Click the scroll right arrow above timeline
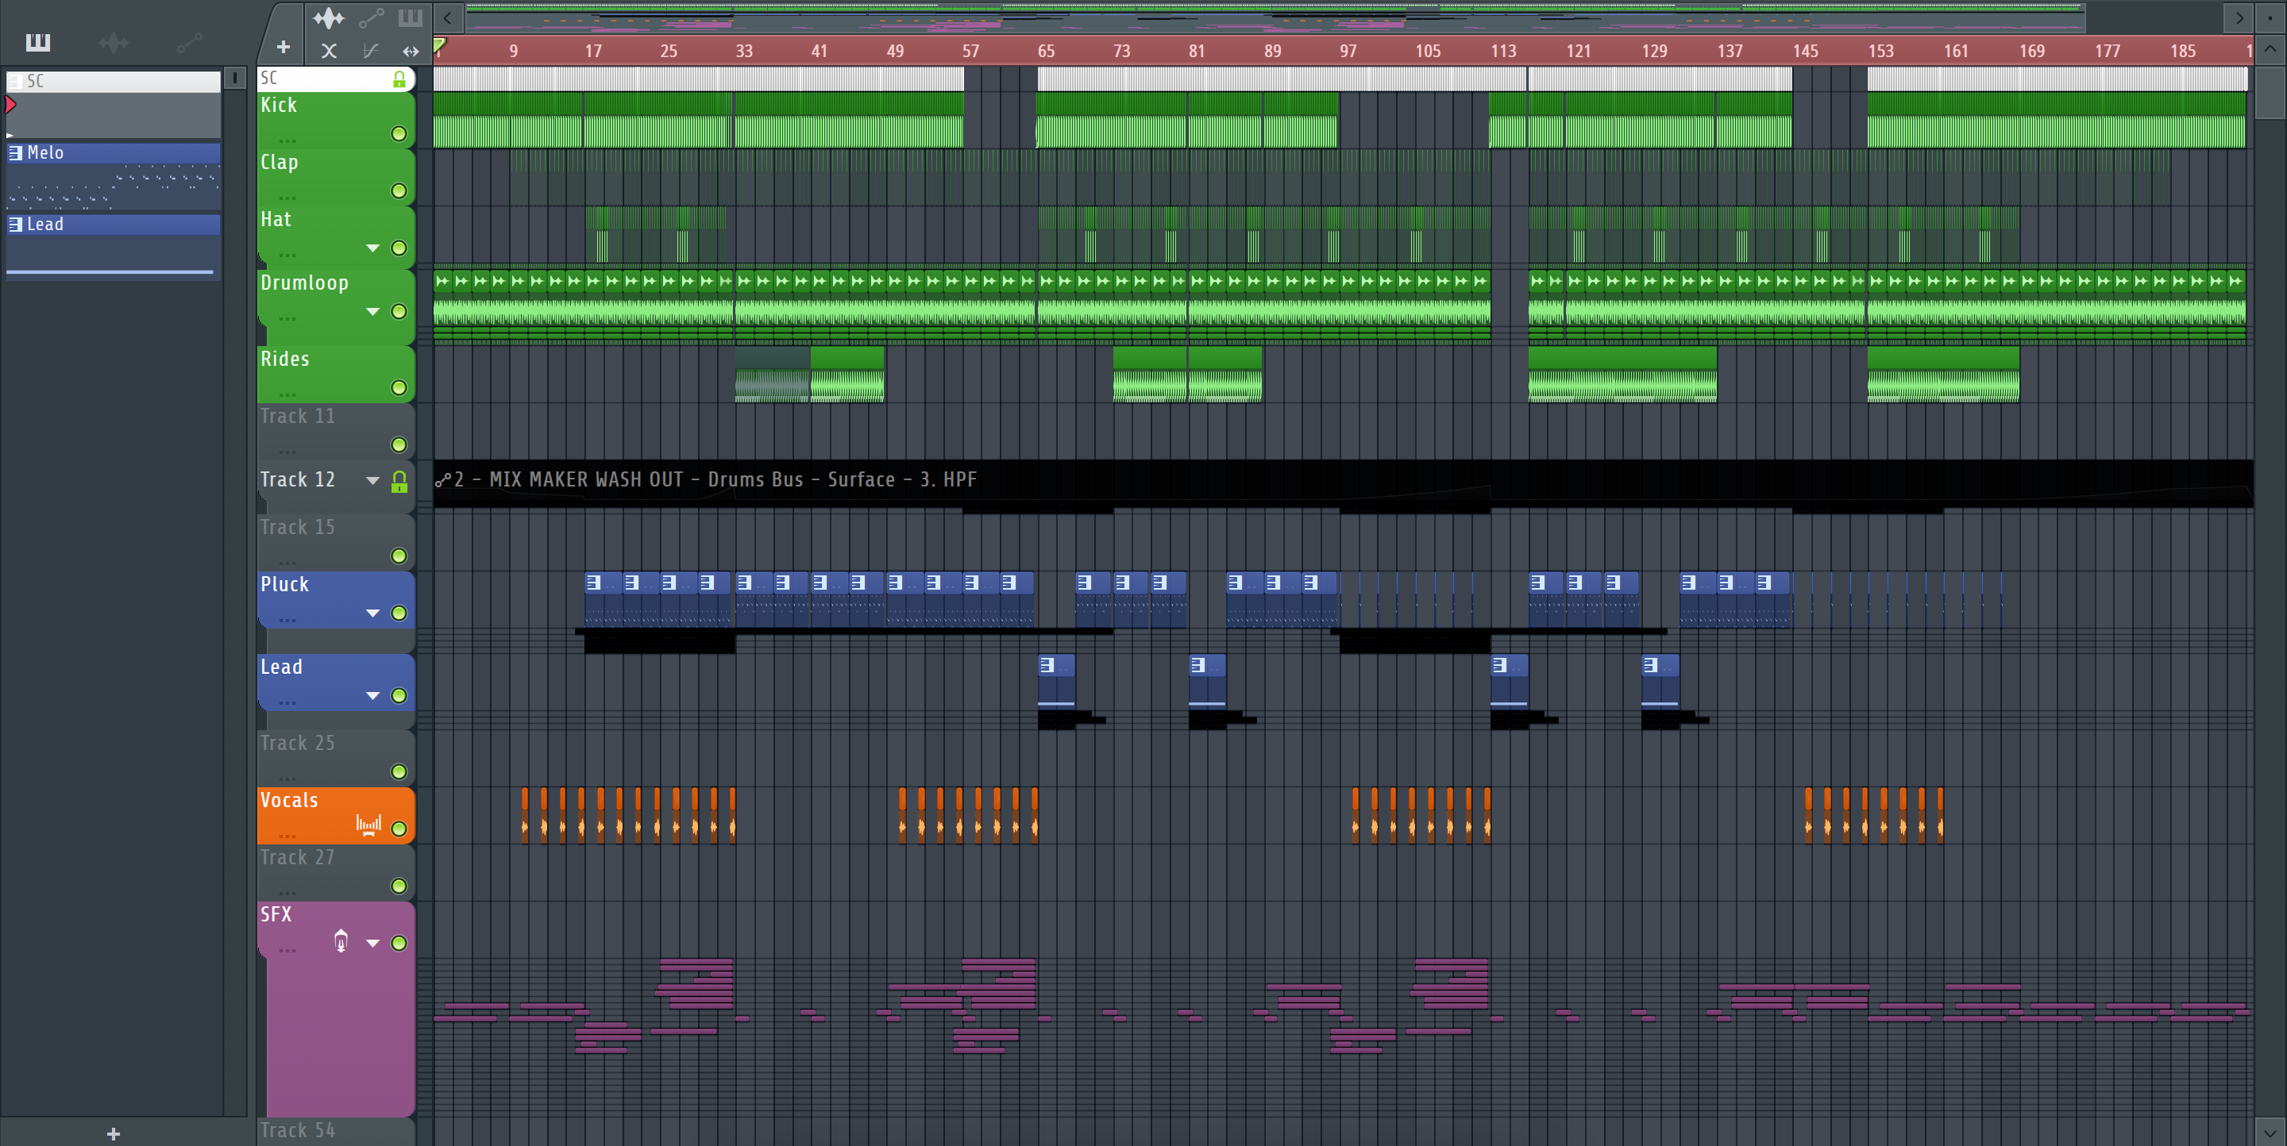Screen dimensions: 2287x1146 2239,17
